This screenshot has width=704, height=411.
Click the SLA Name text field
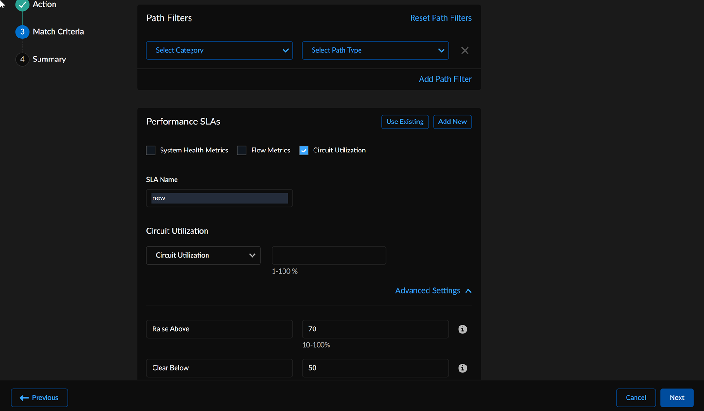pos(219,198)
